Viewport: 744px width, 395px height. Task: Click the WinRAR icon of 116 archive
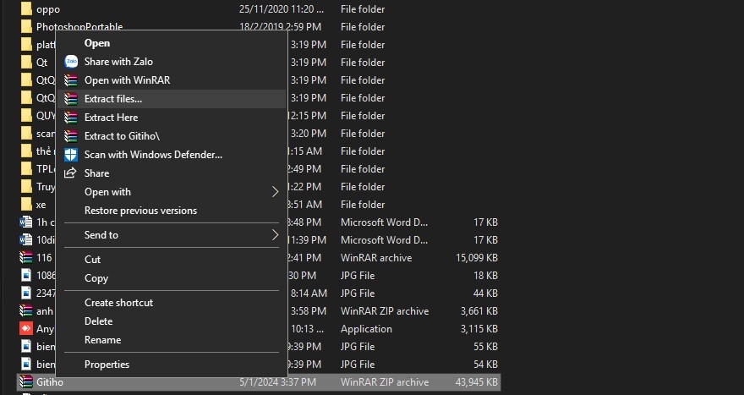coord(25,257)
